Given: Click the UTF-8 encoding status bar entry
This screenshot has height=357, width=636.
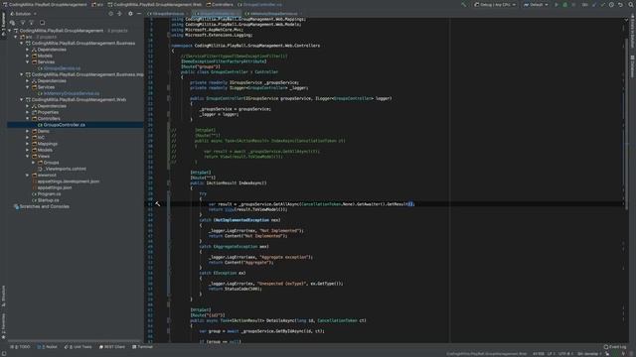Looking at the screenshot, I should (x=564, y=354).
